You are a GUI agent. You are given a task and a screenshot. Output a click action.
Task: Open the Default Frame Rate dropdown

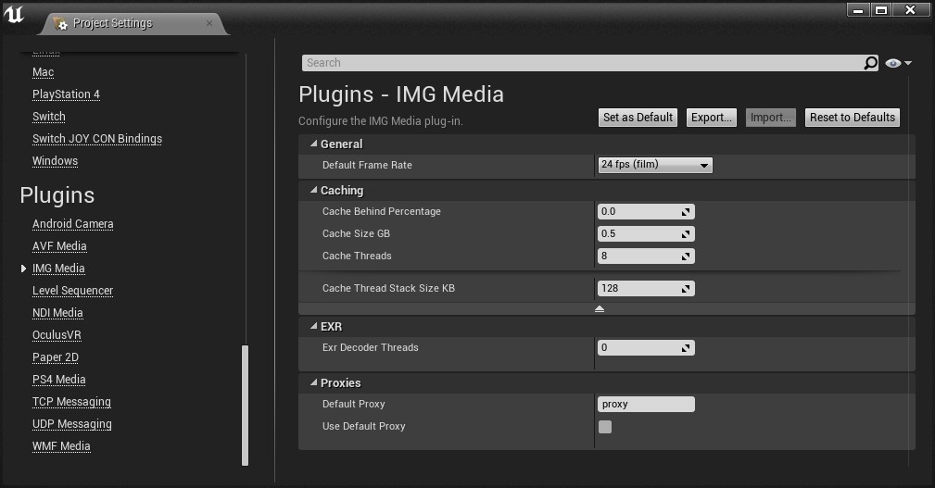coord(655,165)
